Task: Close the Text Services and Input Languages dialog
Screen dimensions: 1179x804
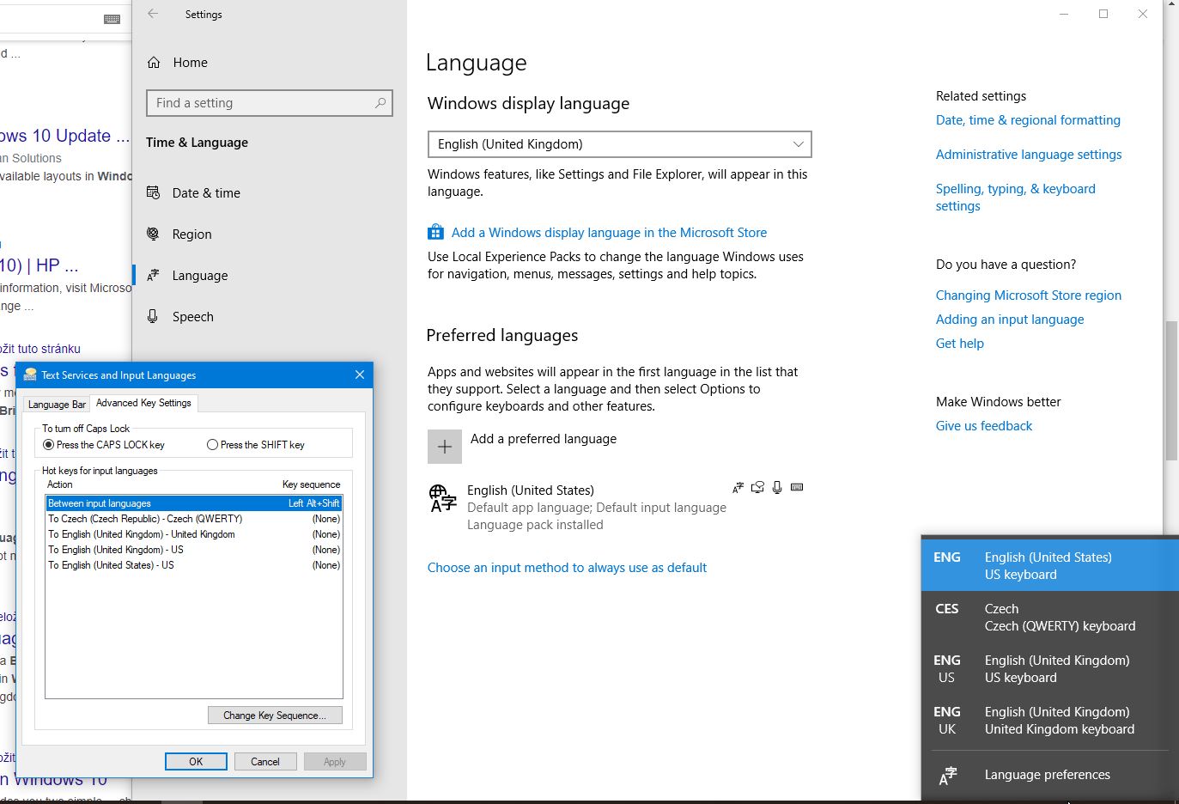Action: (x=360, y=375)
